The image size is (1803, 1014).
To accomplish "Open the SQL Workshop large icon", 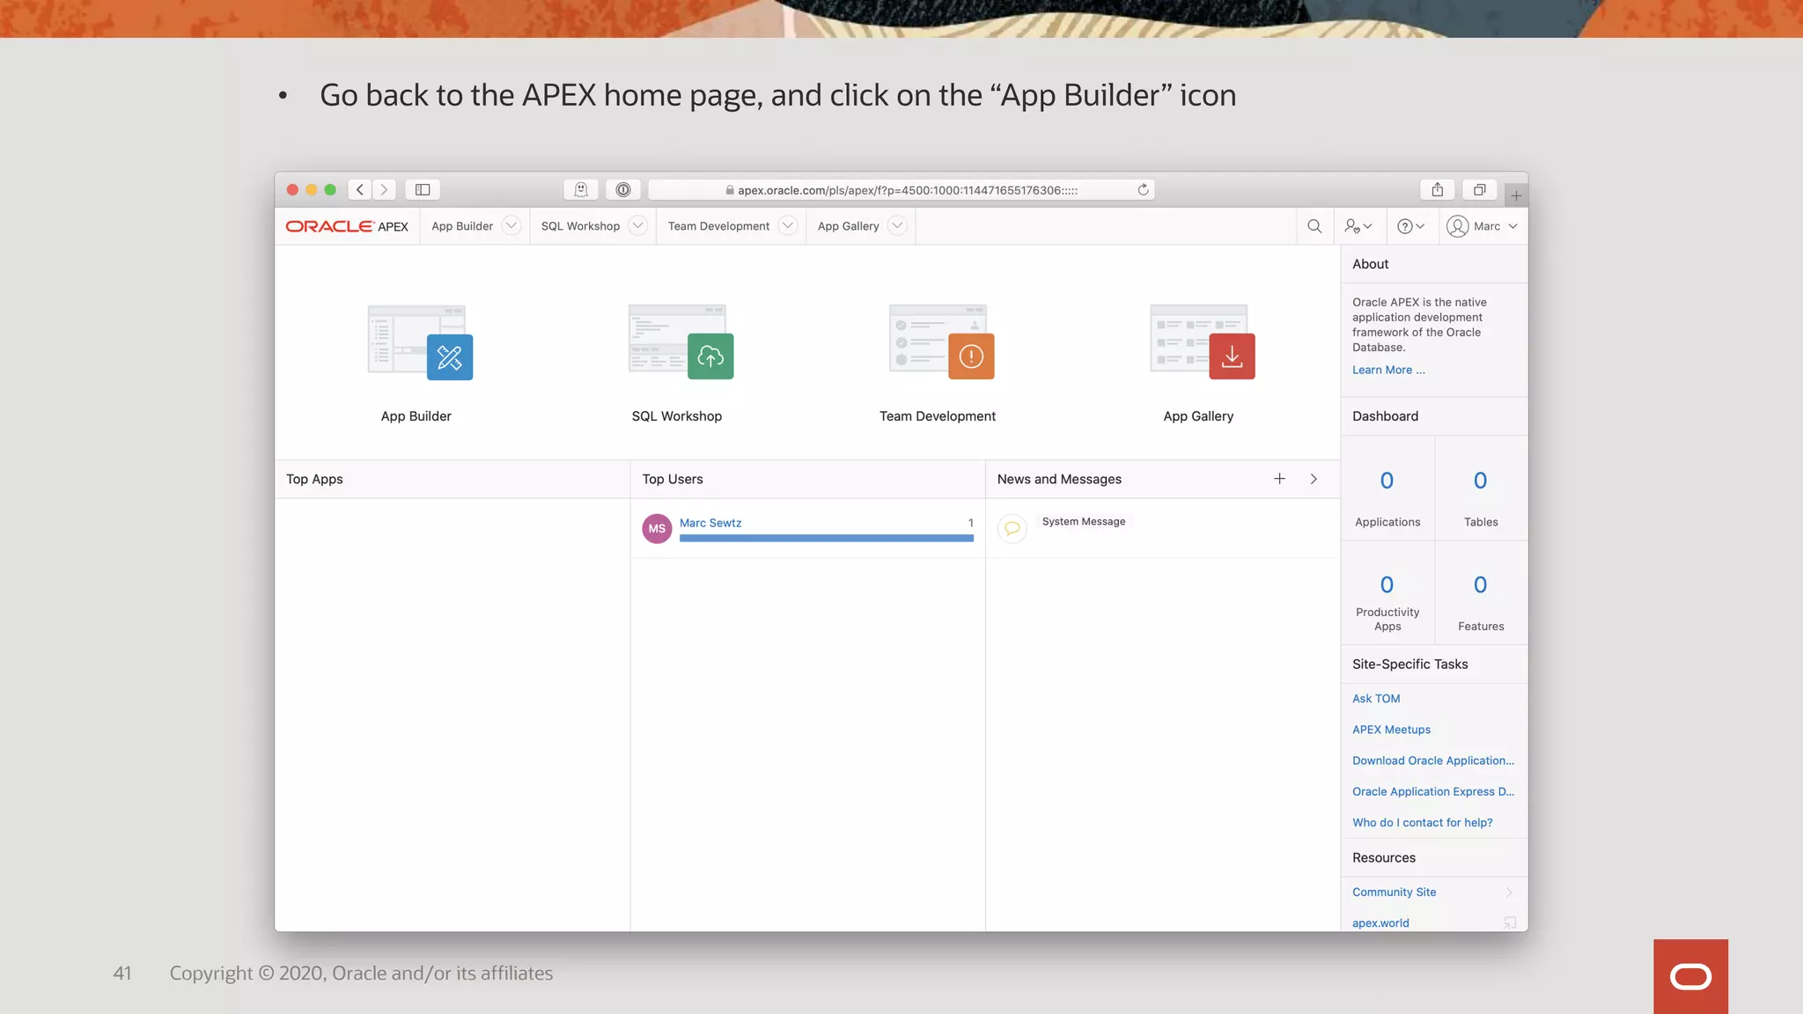I will click(681, 342).
